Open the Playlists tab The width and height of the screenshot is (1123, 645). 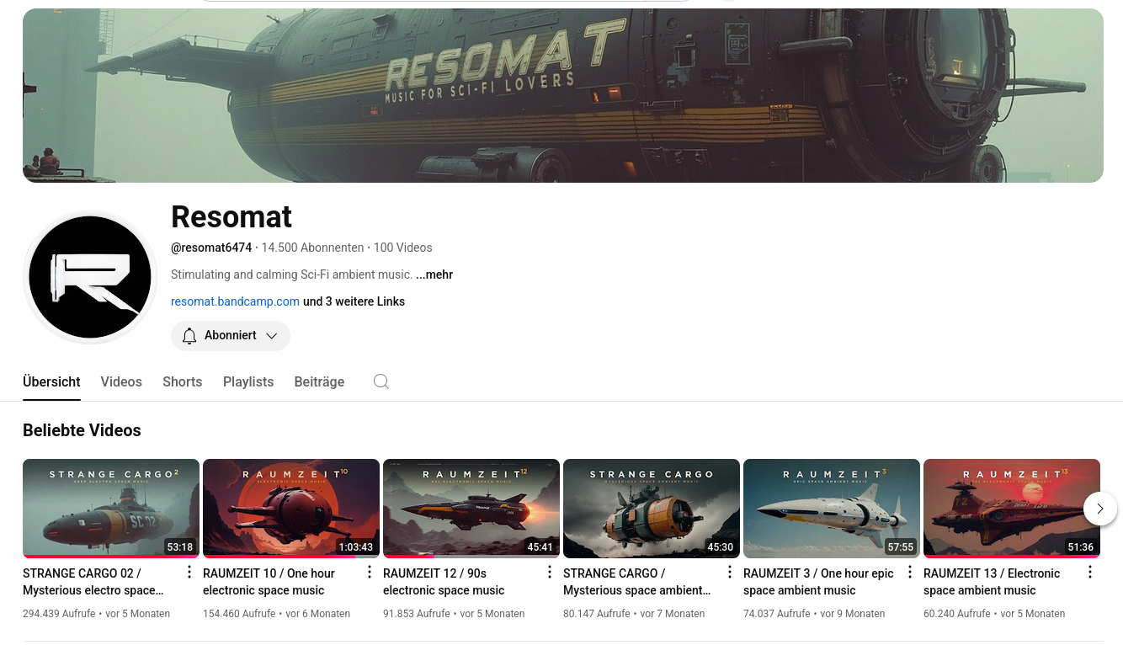click(x=248, y=381)
